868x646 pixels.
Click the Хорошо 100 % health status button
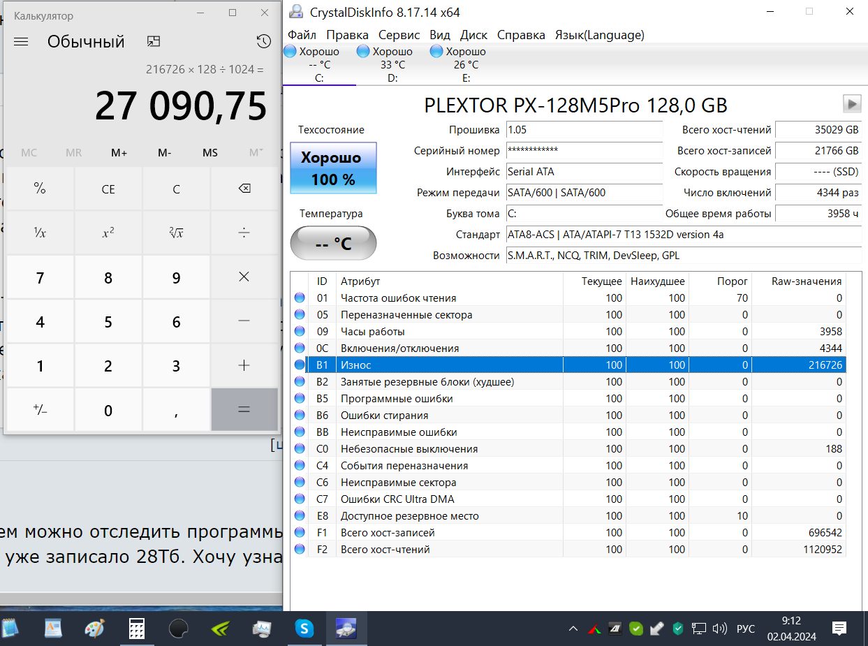(333, 168)
